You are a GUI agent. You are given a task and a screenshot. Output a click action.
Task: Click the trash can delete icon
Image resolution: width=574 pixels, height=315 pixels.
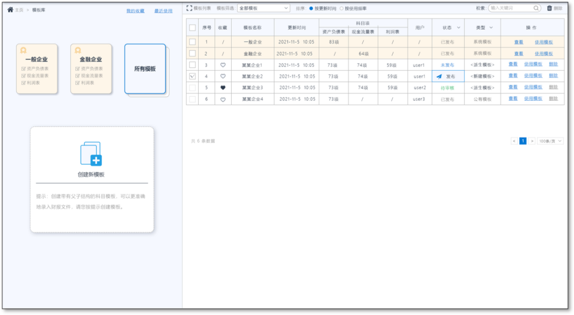(x=550, y=8)
